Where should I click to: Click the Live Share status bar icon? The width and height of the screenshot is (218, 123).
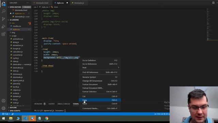pos(13,114)
